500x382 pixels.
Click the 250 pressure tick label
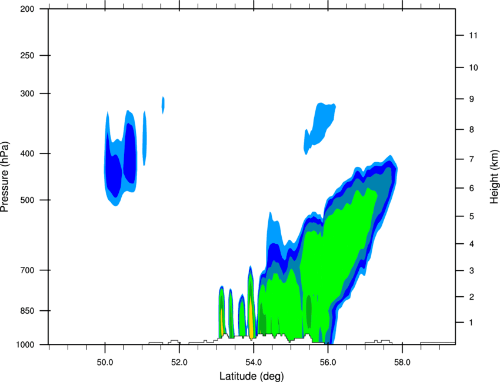(27, 55)
